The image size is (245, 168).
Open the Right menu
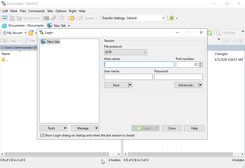click(73, 11)
